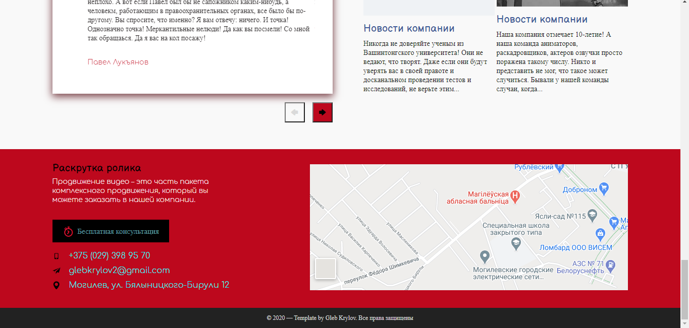Viewport: 689px width, 328px height.
Task: Click the scrollbar down arrow
Action: 684,324
